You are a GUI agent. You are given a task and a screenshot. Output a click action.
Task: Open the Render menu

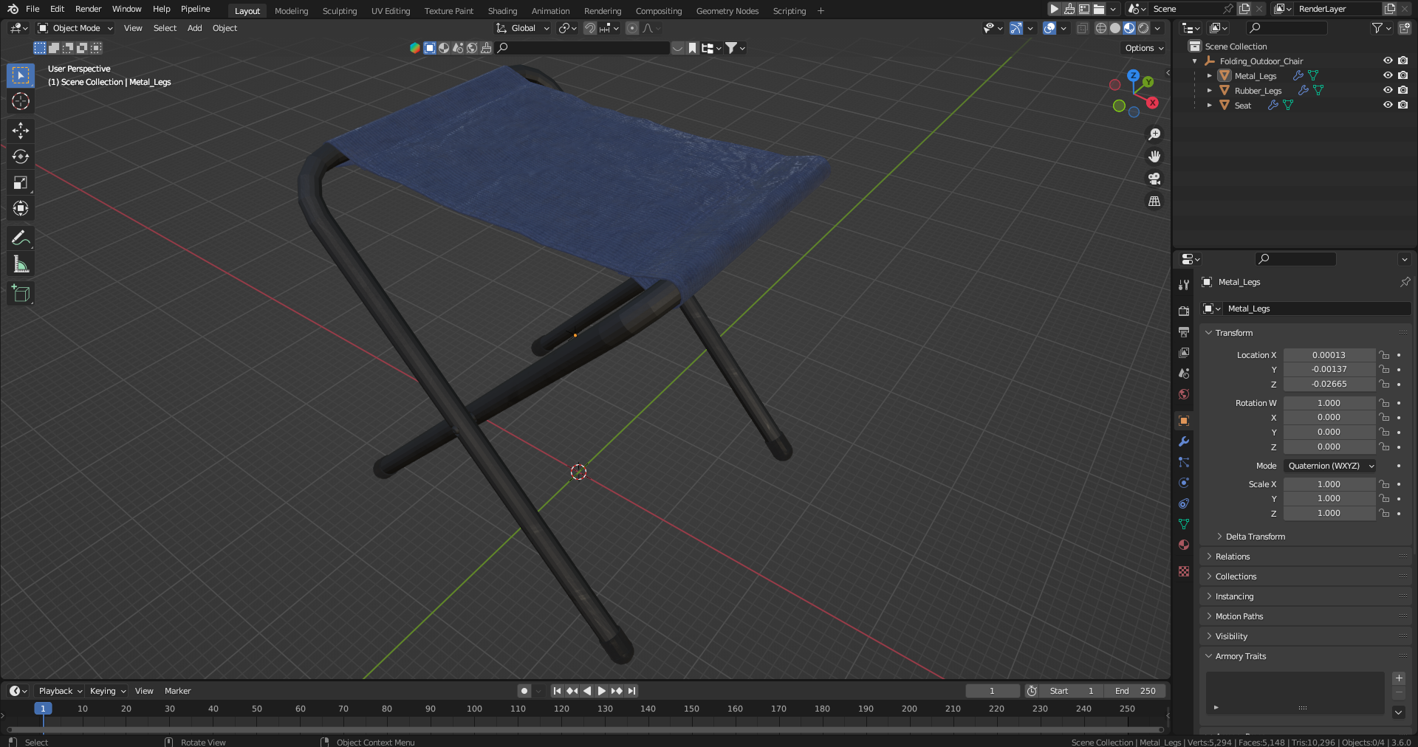[89, 9]
